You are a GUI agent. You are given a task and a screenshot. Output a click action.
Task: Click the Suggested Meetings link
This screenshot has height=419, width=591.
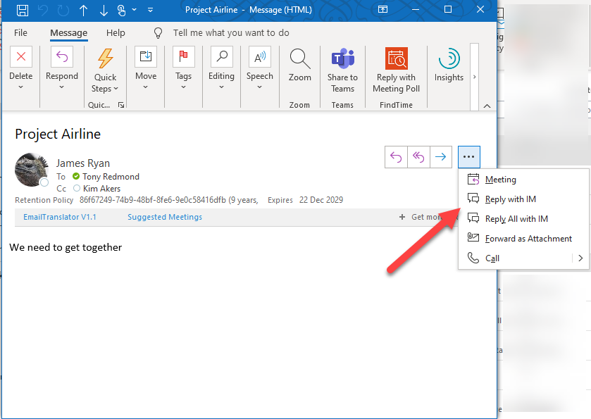tap(165, 217)
